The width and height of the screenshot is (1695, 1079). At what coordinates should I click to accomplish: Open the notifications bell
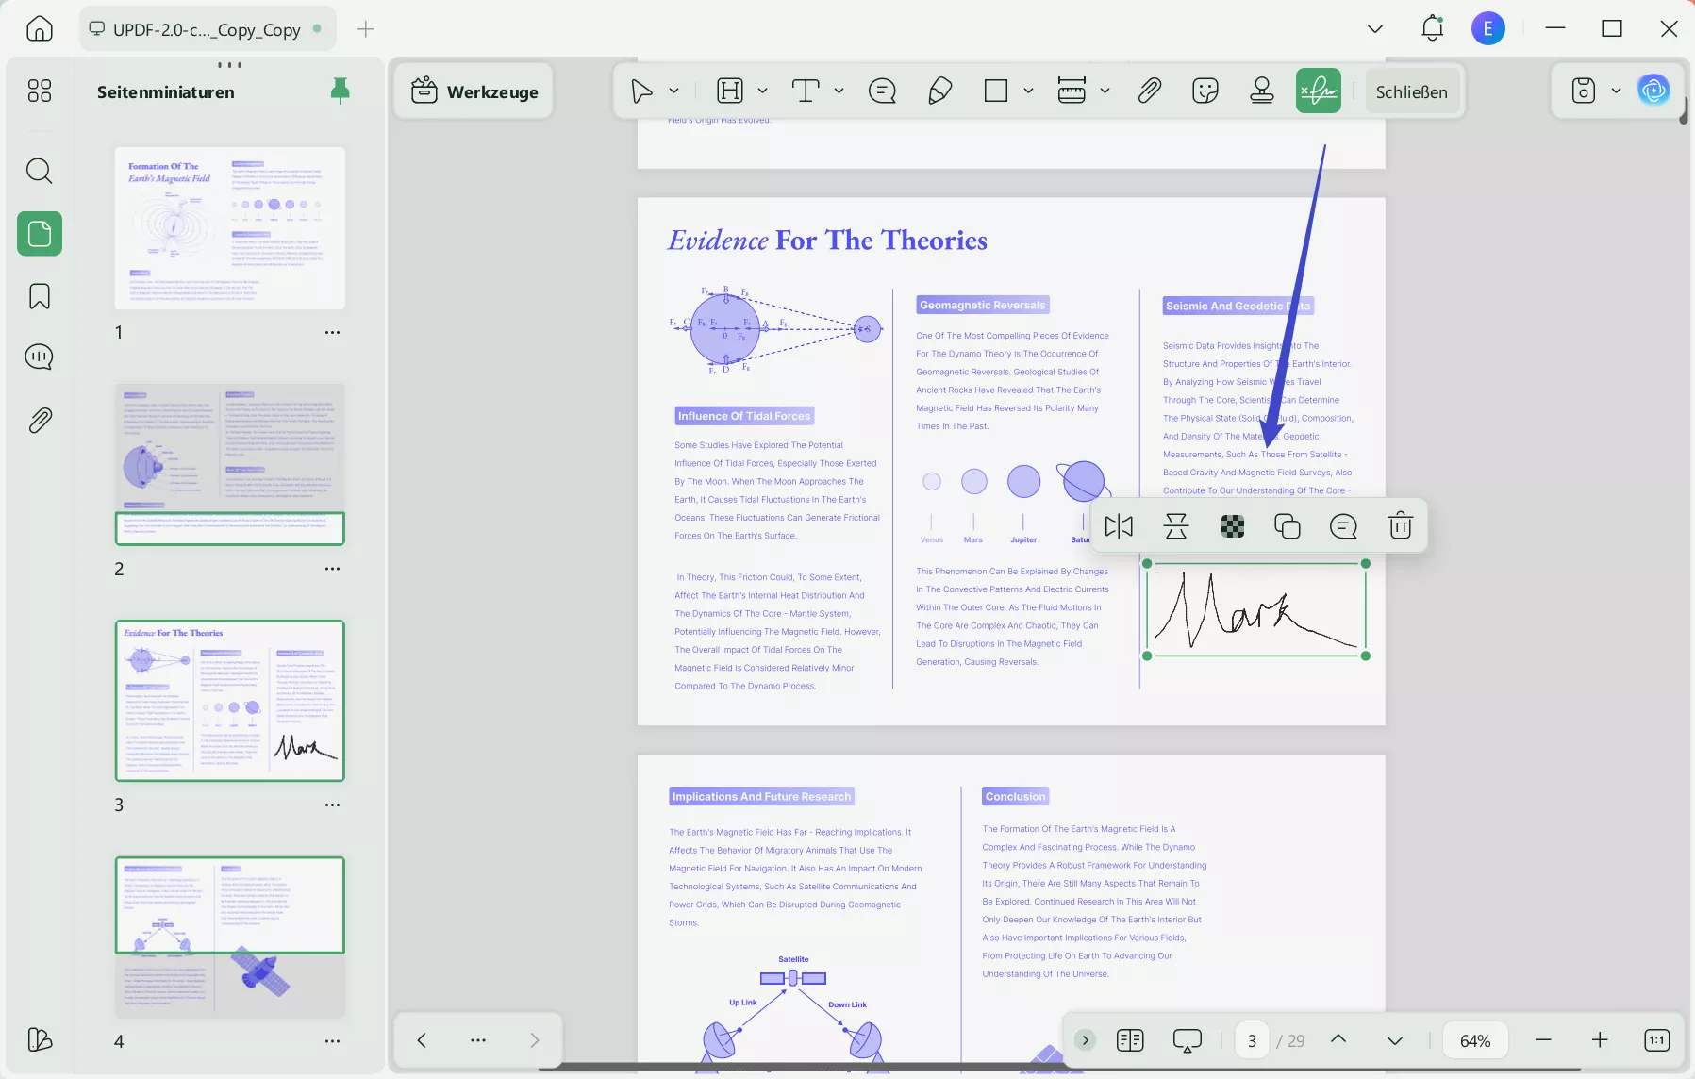(x=1432, y=28)
